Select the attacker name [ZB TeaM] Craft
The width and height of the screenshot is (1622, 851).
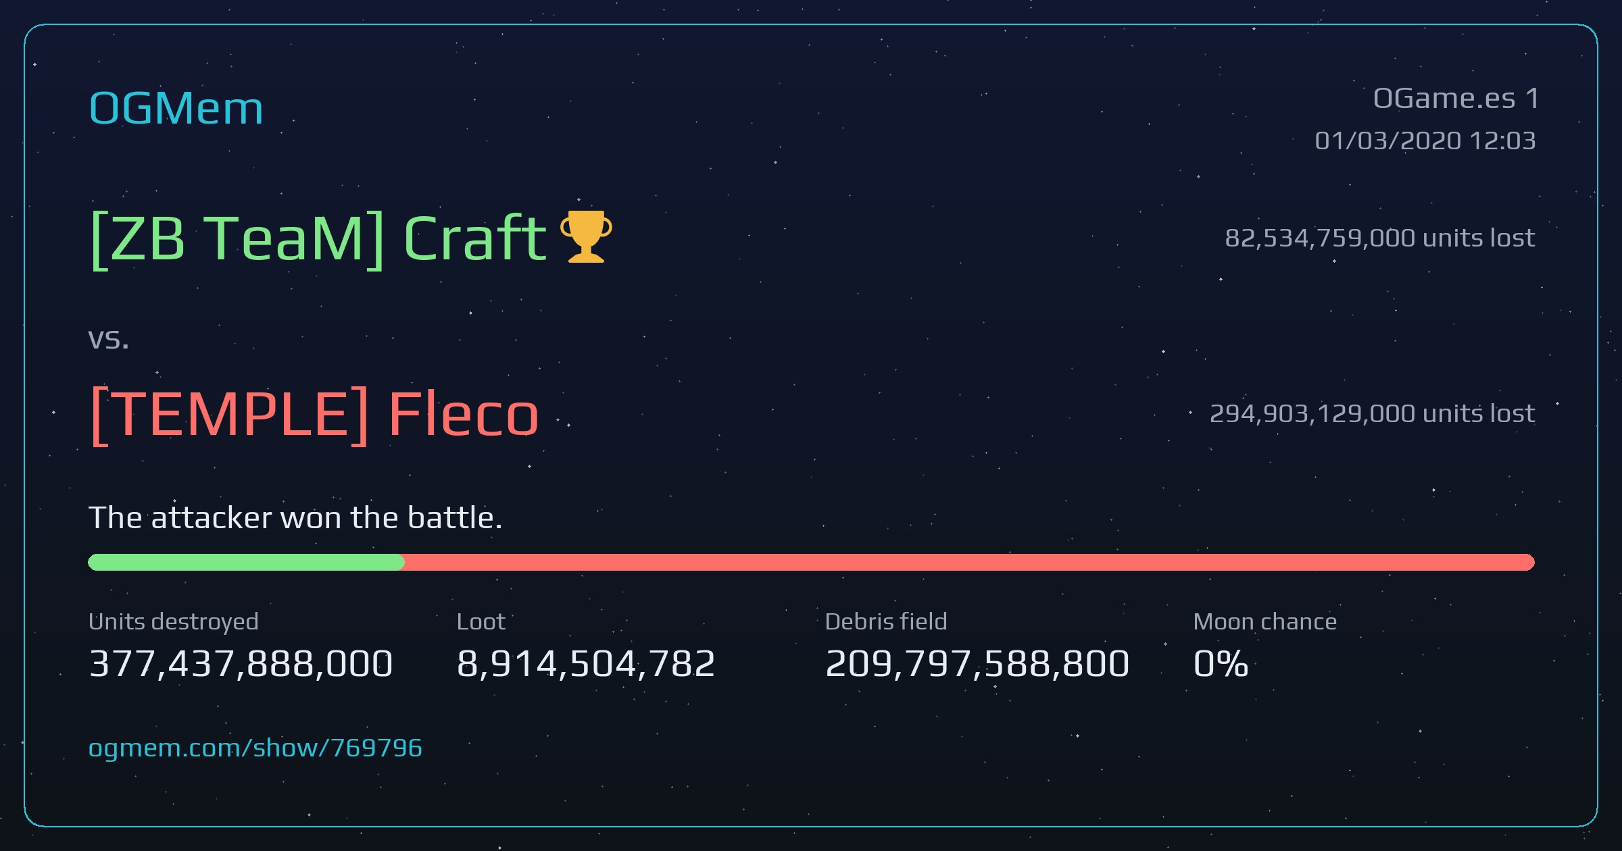tap(318, 238)
